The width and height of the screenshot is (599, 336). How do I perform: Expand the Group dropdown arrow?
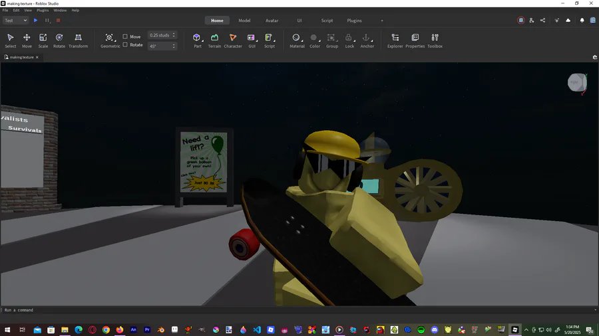coord(337,41)
